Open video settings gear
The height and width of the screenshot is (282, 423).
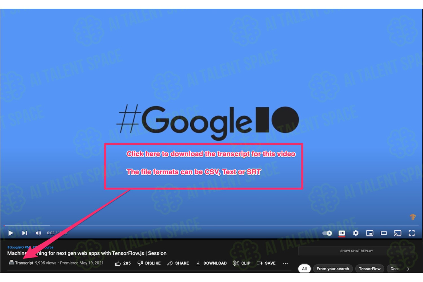356,233
